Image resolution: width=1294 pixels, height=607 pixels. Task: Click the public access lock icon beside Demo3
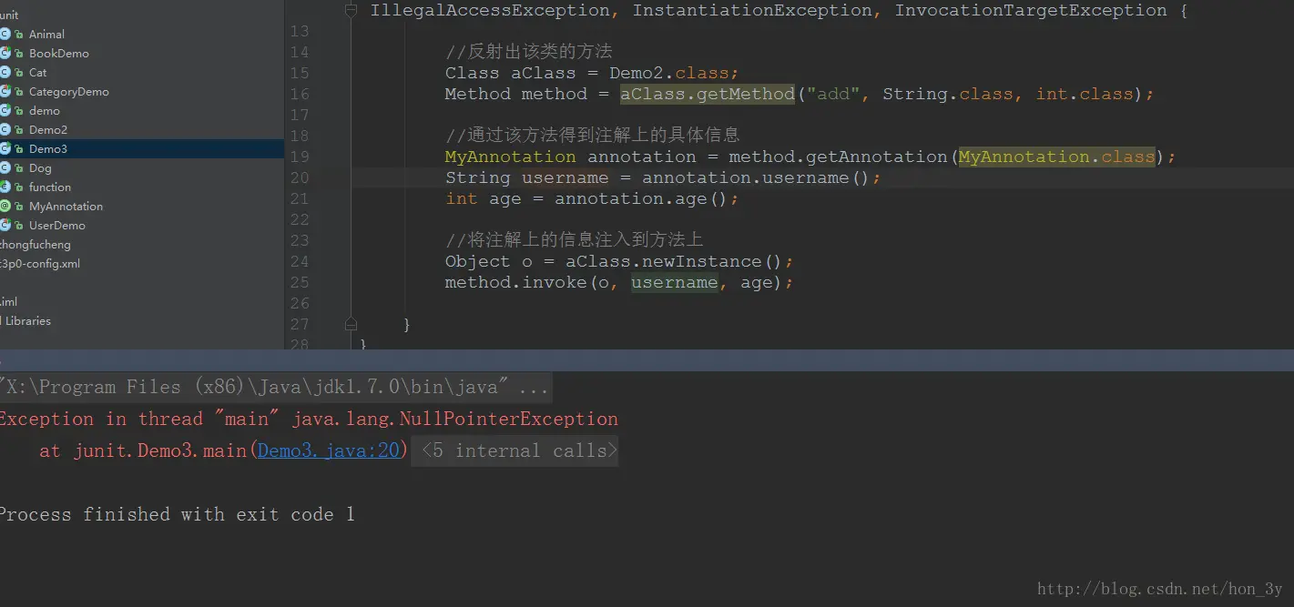[x=19, y=148]
